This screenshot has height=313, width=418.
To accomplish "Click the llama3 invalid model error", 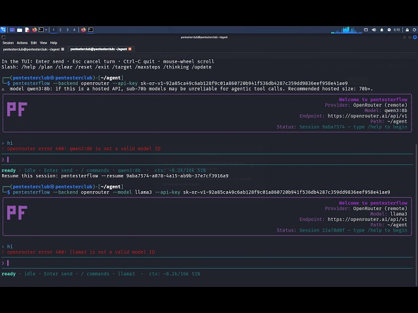I will [x=78, y=252].
